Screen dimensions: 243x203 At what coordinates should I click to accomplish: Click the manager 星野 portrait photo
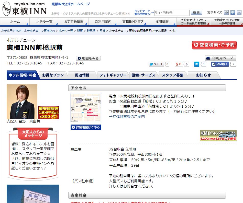click(x=22, y=101)
